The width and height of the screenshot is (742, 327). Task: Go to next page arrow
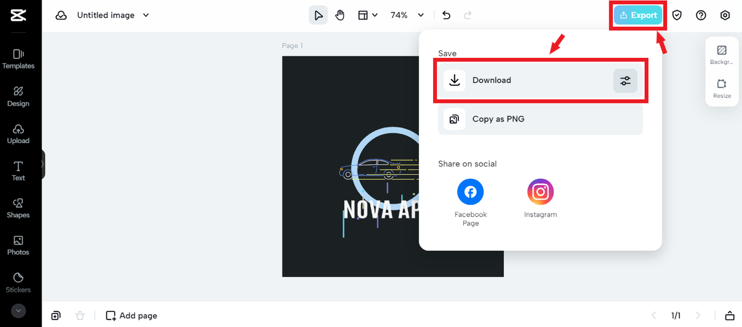pyautogui.click(x=698, y=315)
